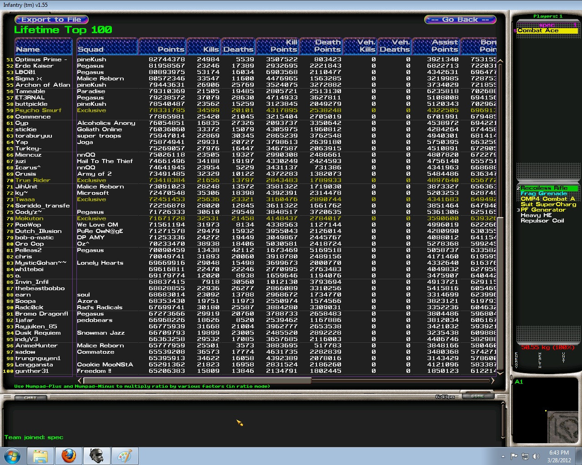Click the DONE button above chat
This screenshot has height=465, width=582.
(x=477, y=396)
